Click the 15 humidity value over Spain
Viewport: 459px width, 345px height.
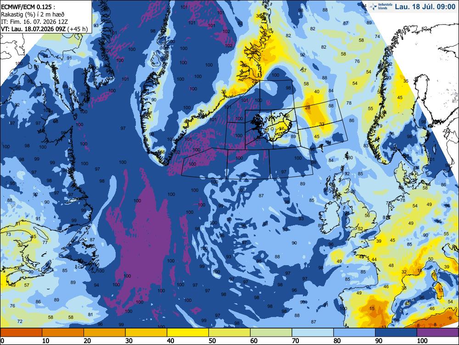click(372, 308)
